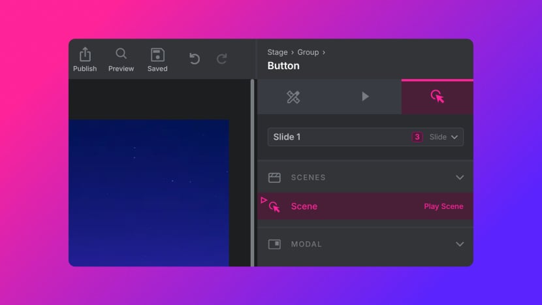Click the clapperboard icon beside SCENES
Screen dimensions: 542x305
[x=274, y=178]
